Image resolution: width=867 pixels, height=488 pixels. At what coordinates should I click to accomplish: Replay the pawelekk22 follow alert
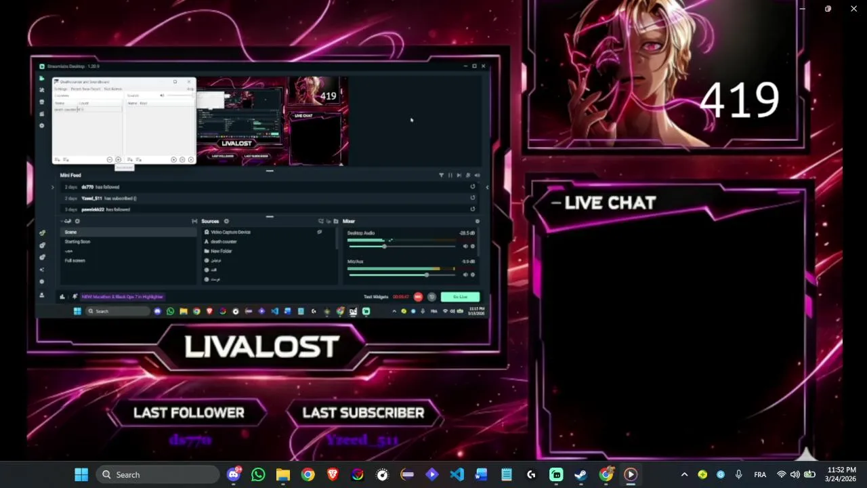click(473, 209)
